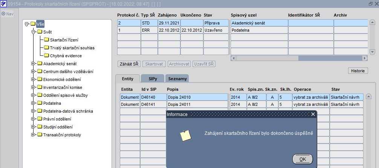379x168 pixels.
Task: Click the Trvalý skartační souhlas folder icon
Action: click(46, 48)
